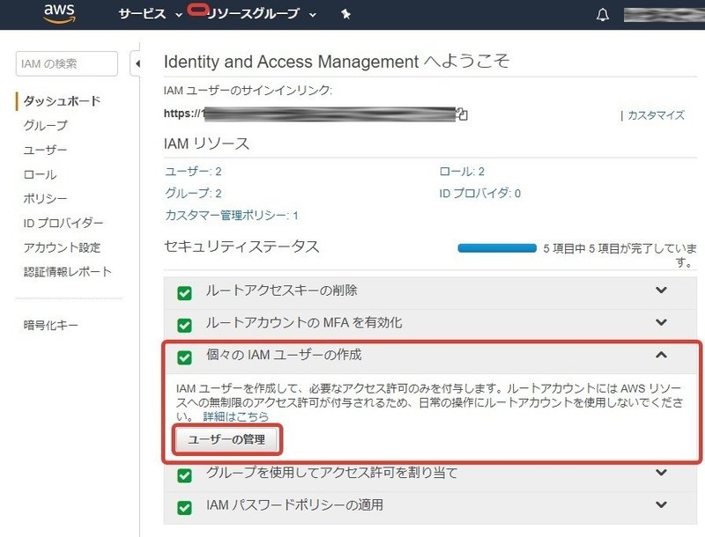
Task: Click the ルートアクセスキーの削除 row title
Action: click(x=281, y=291)
